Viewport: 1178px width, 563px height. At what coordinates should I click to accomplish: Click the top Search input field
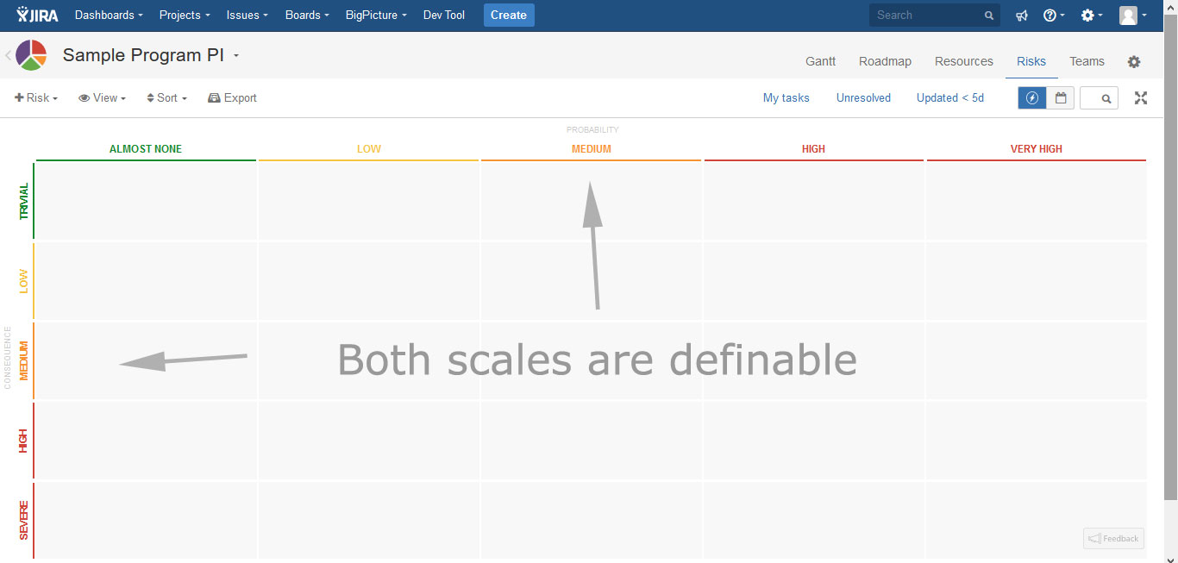click(927, 16)
